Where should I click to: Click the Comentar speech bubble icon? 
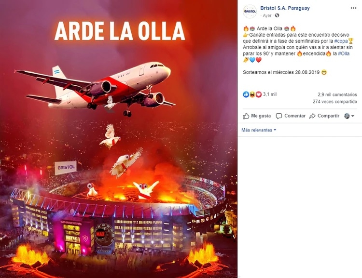point(279,116)
